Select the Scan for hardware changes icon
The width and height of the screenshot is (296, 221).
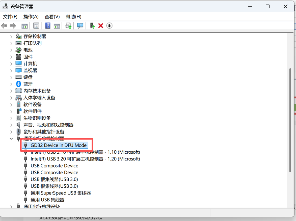(80, 25)
